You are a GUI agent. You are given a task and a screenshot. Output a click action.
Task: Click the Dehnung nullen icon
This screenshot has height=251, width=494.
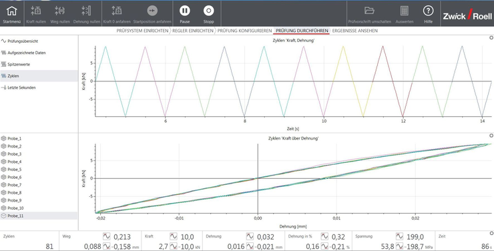click(x=86, y=11)
